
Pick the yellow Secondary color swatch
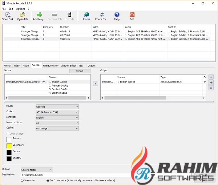click(x=9, y=146)
